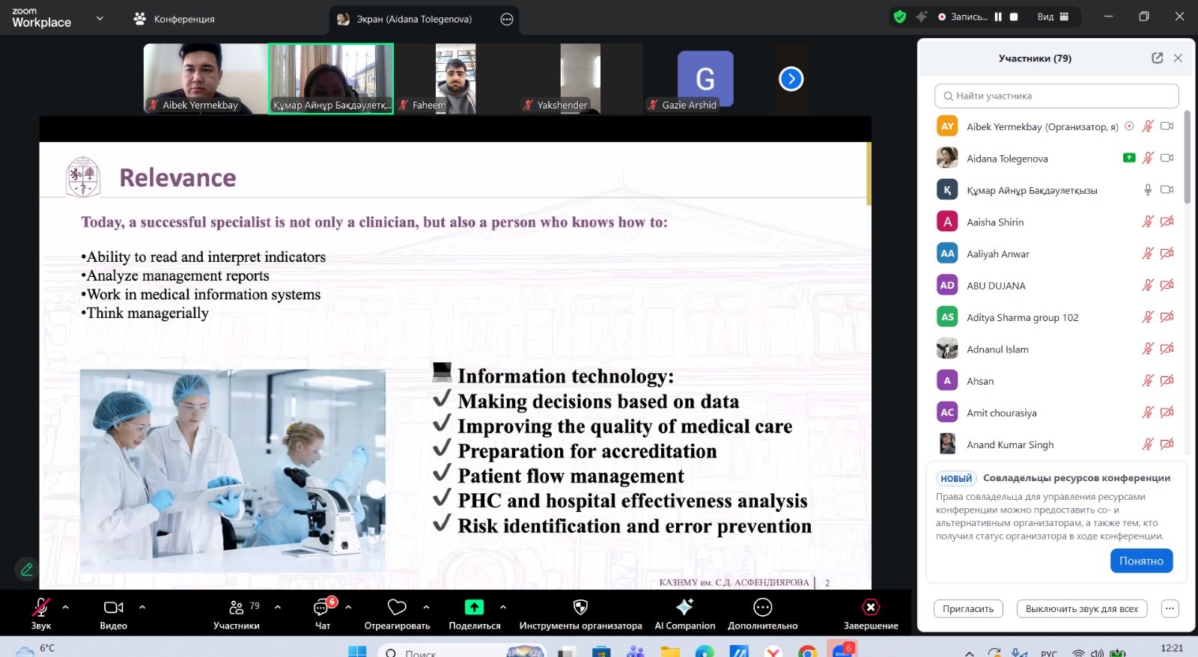Viewport: 1198px width, 657px height.
Task: Click the annotation pencil icon on slide
Action: coord(27,569)
